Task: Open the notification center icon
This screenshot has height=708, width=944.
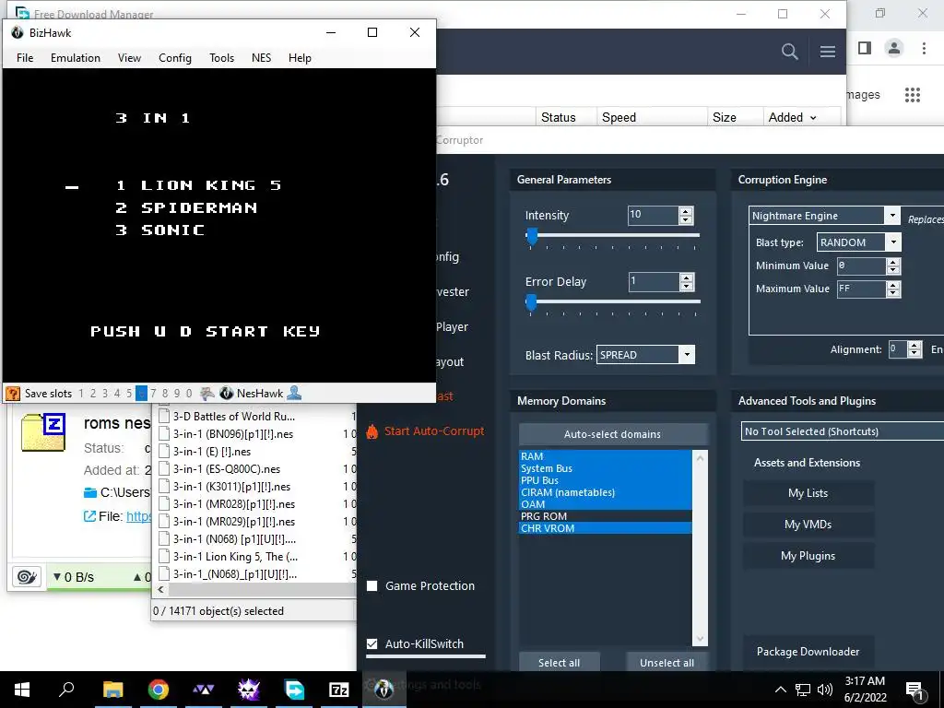Action: pyautogui.click(x=914, y=690)
